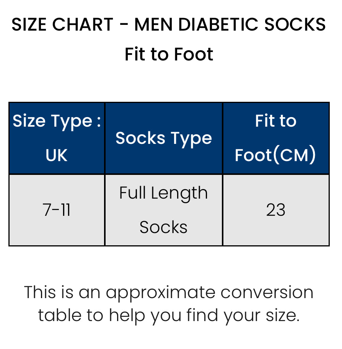The width and height of the screenshot is (342, 349).
Task: Click "Fit to" in the third header cell
Action: 276,121
